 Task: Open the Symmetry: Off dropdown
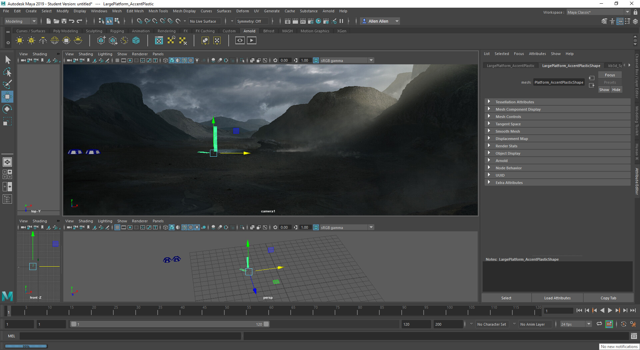click(252, 21)
